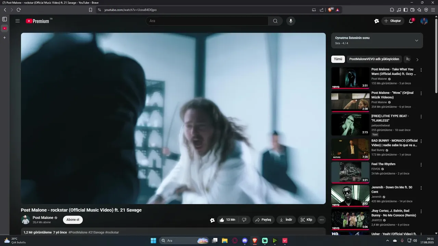The image size is (438, 246).
Task: Open options for BAD BUNNY MONACO video
Action: (x=421, y=141)
